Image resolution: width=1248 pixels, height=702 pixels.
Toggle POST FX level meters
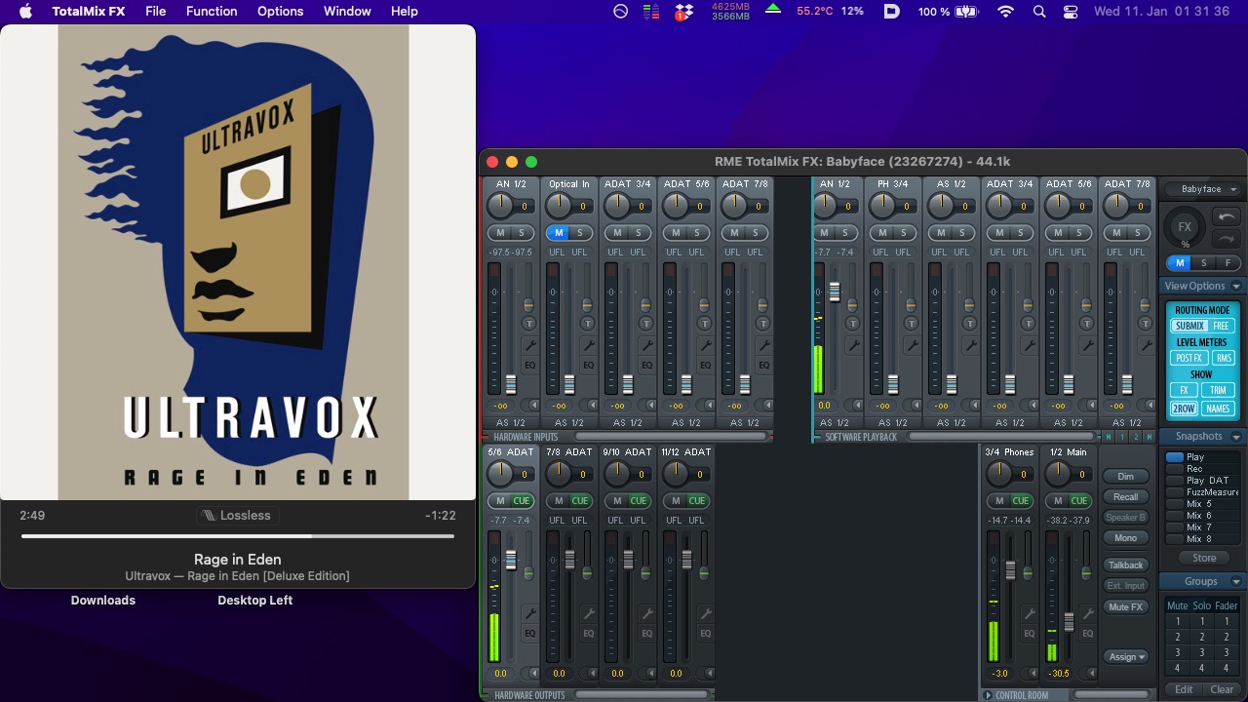pos(1189,358)
